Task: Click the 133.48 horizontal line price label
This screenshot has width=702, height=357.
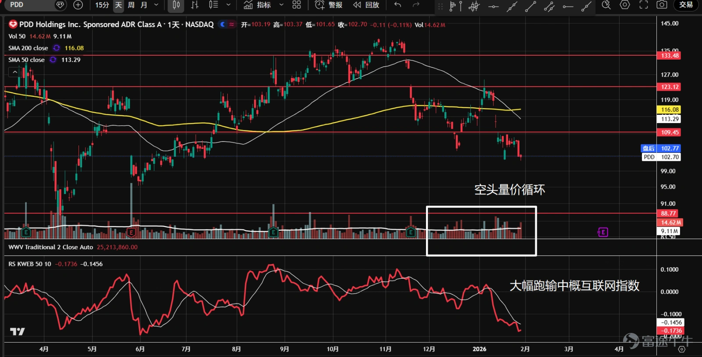Action: 669,56
